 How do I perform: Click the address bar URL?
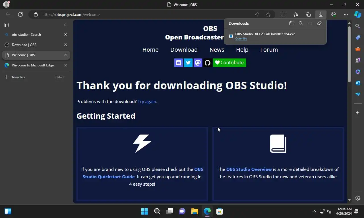(71, 14)
